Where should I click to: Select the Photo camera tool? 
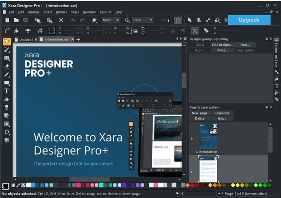7,58
